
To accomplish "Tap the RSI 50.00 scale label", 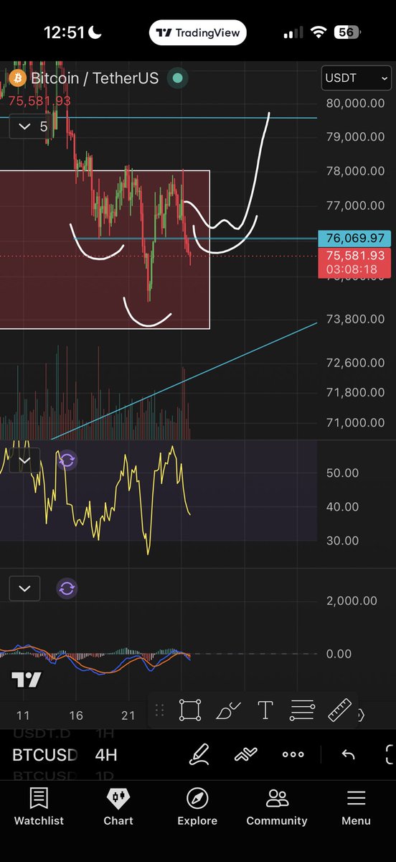I will 342,473.
